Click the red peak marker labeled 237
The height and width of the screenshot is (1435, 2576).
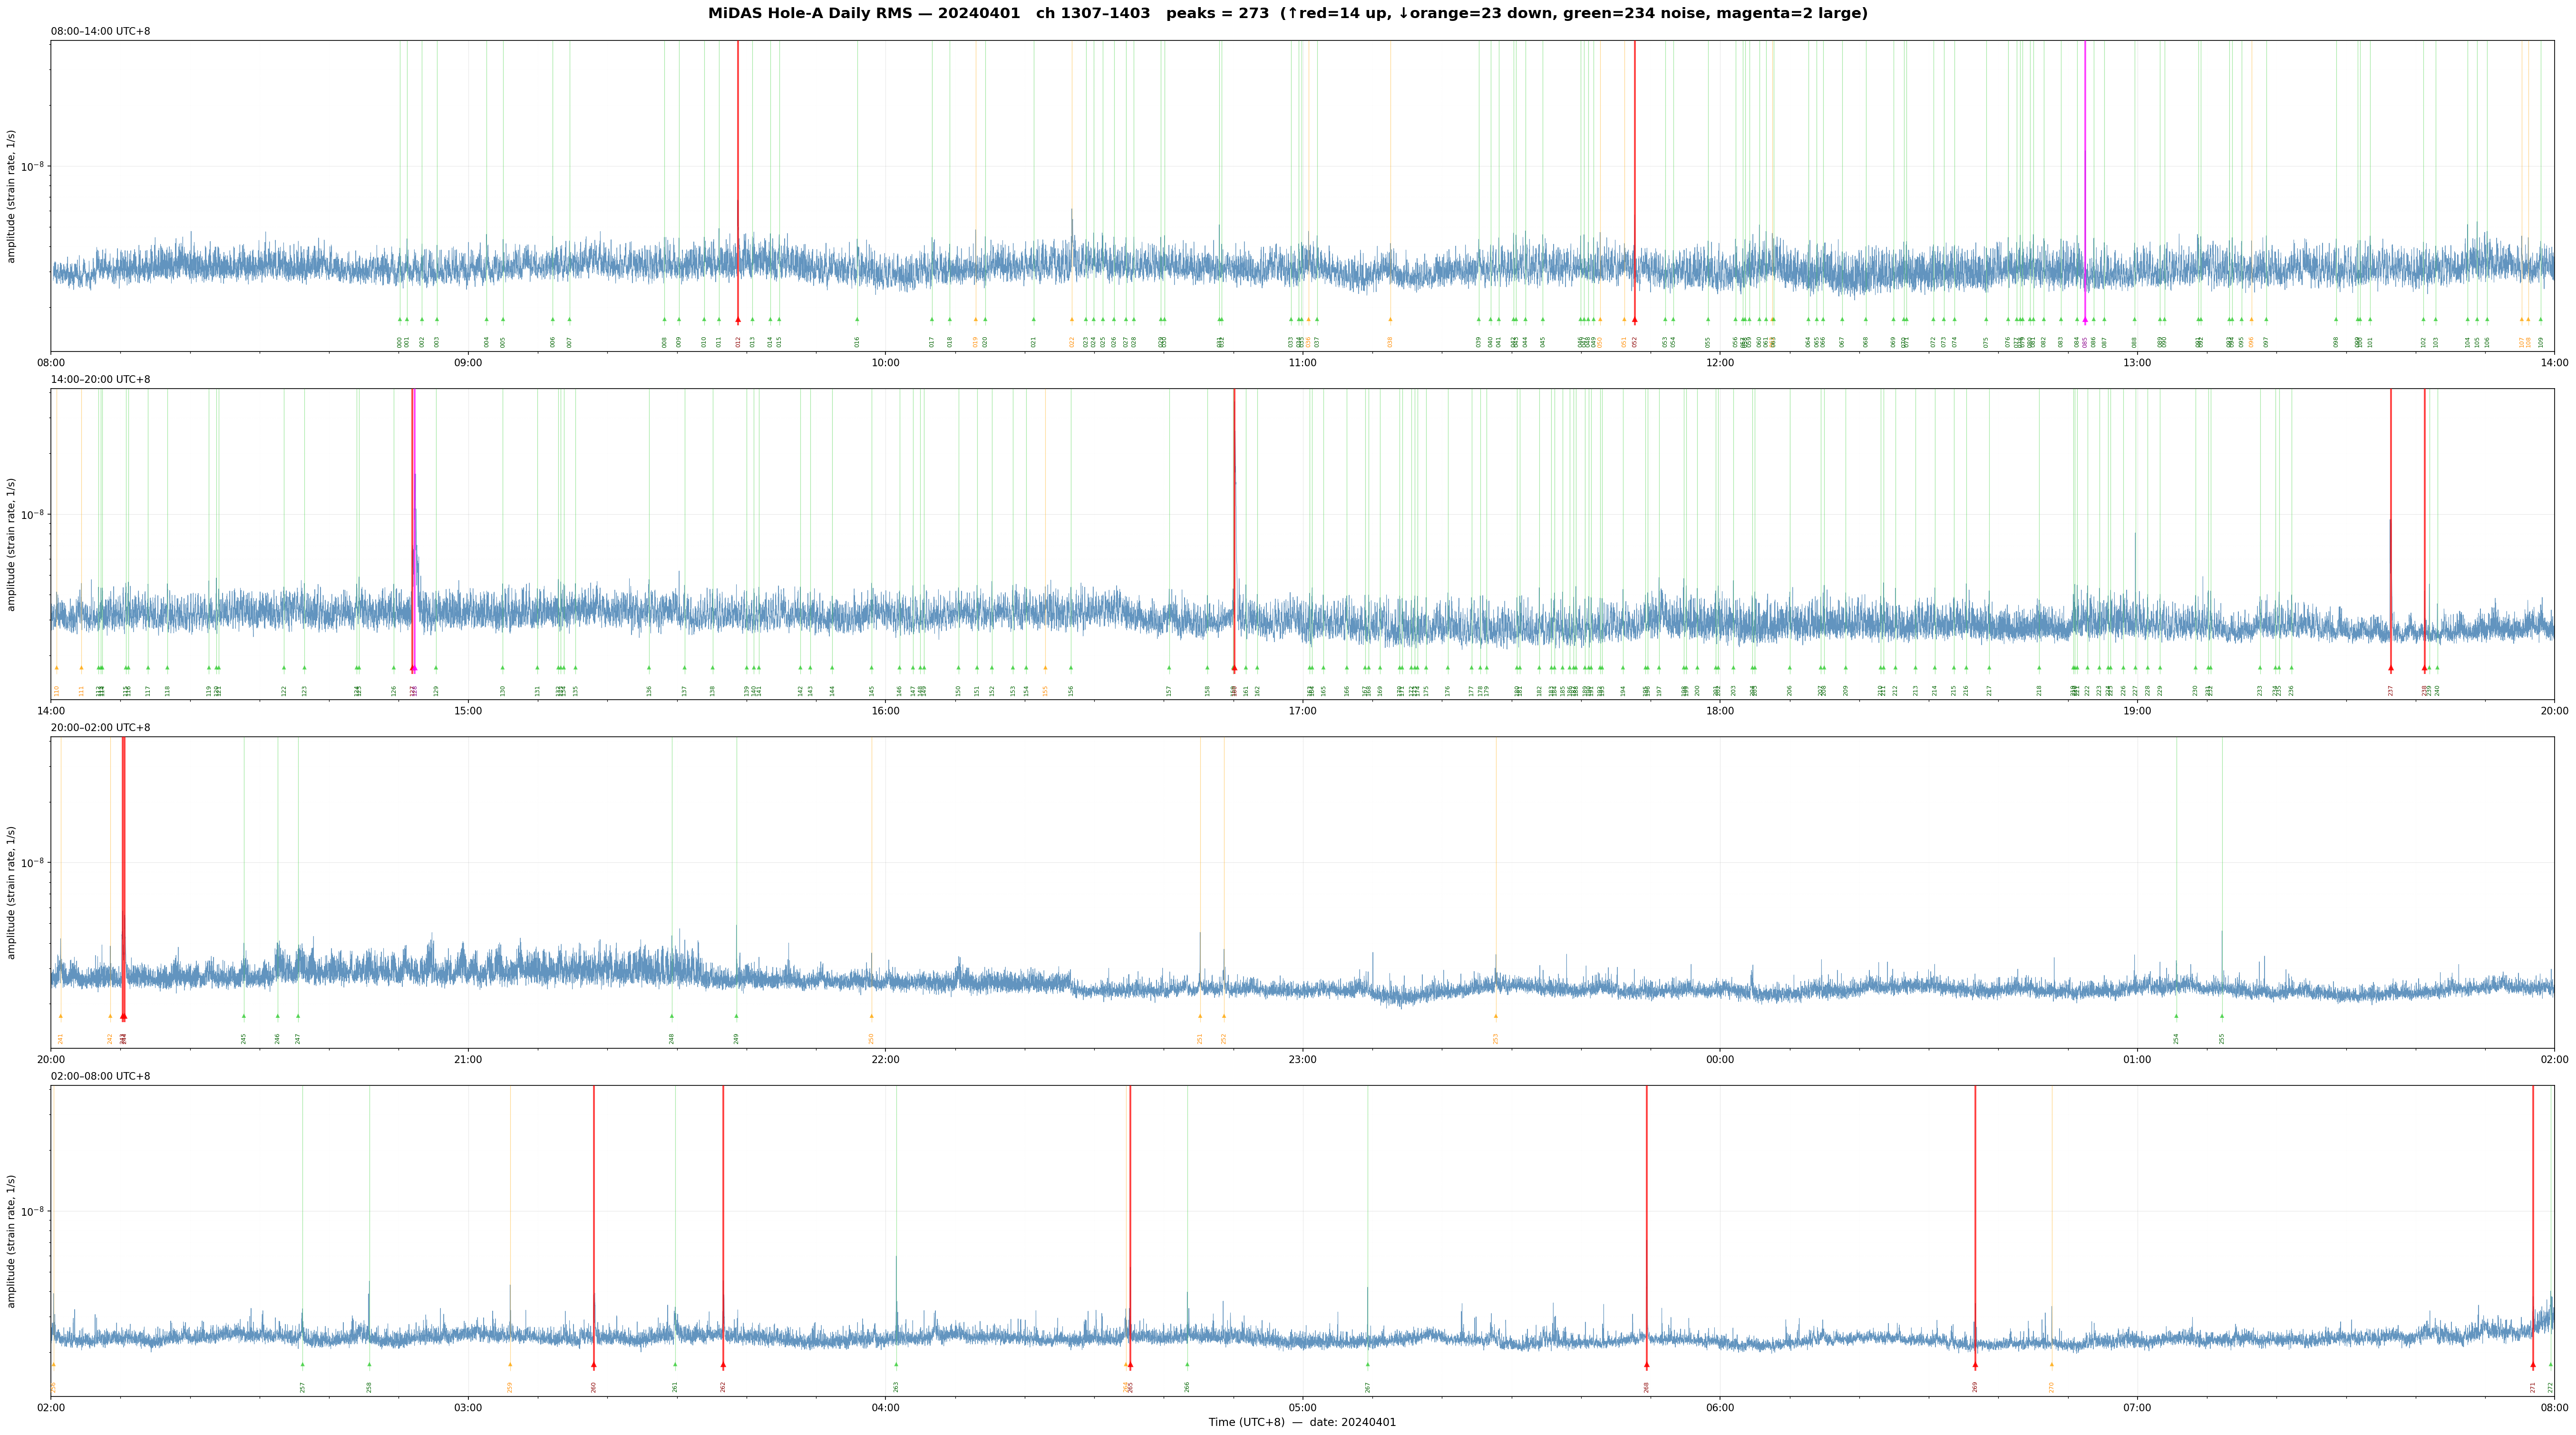(x=2391, y=668)
